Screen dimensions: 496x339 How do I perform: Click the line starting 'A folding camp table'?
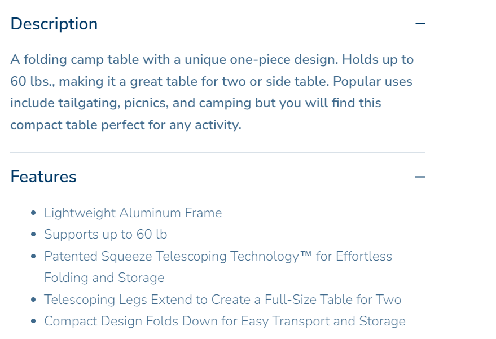(212, 59)
